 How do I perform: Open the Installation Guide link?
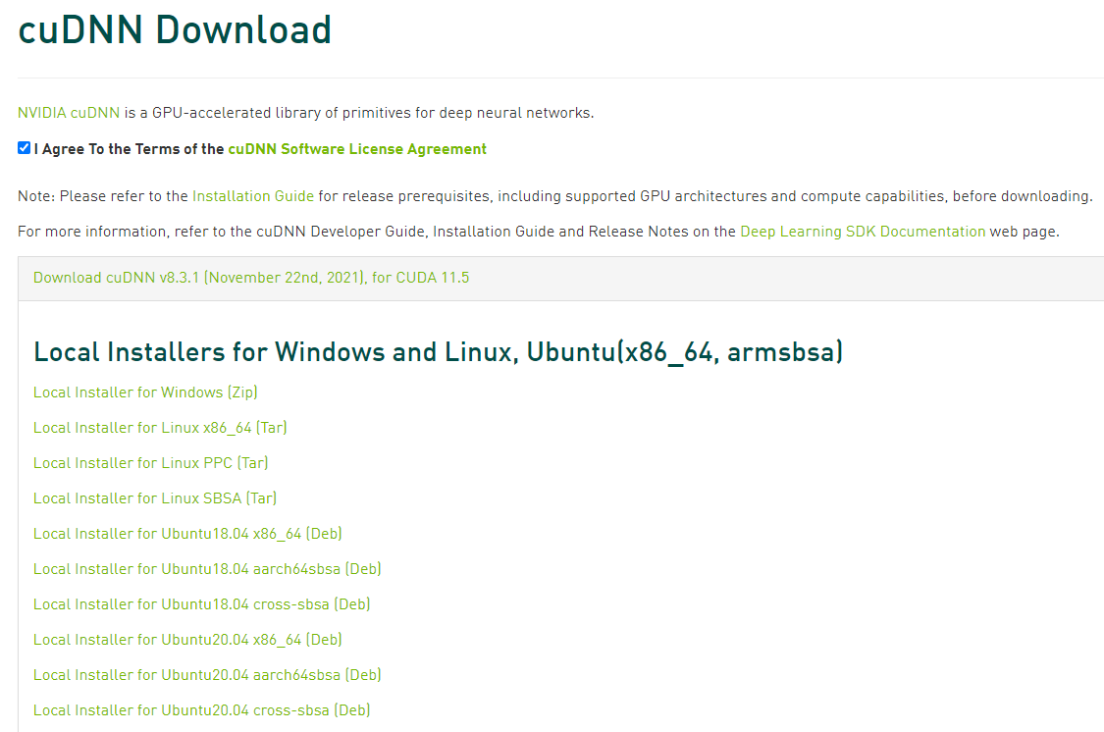tap(253, 196)
